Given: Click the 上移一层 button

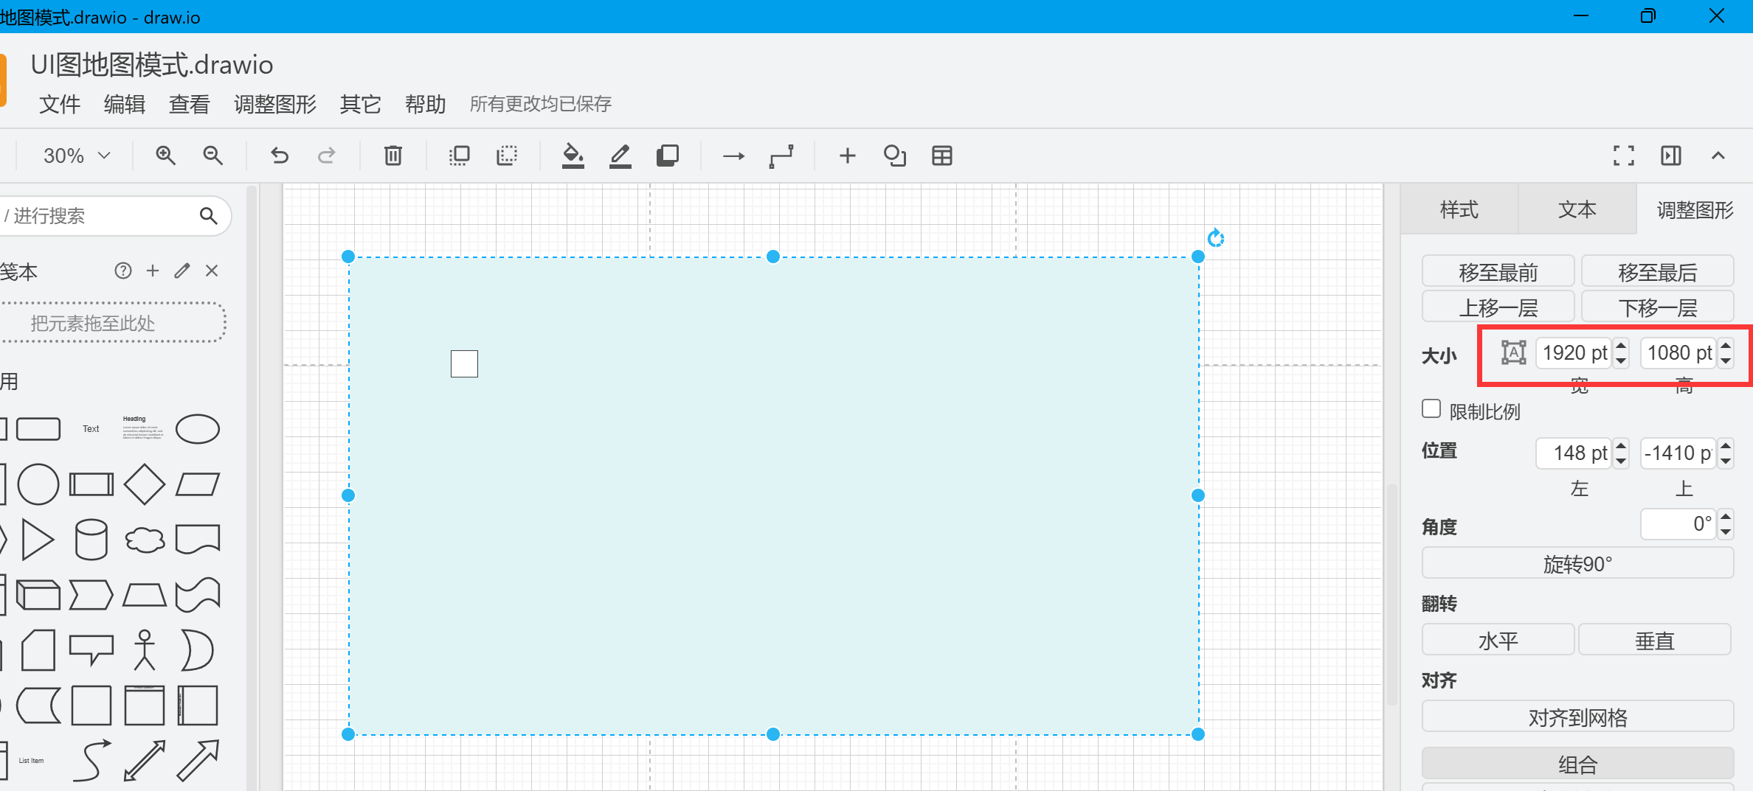Looking at the screenshot, I should (x=1498, y=307).
